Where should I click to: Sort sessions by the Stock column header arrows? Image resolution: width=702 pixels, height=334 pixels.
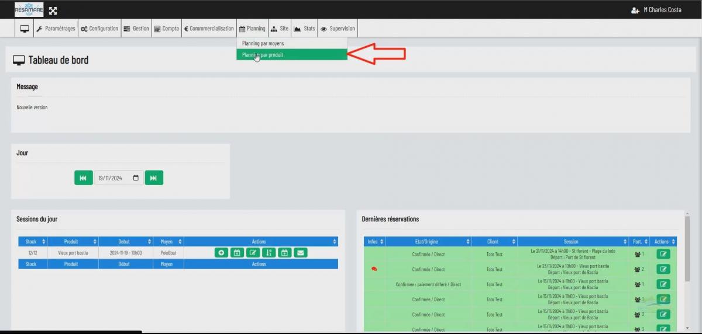(x=44, y=242)
